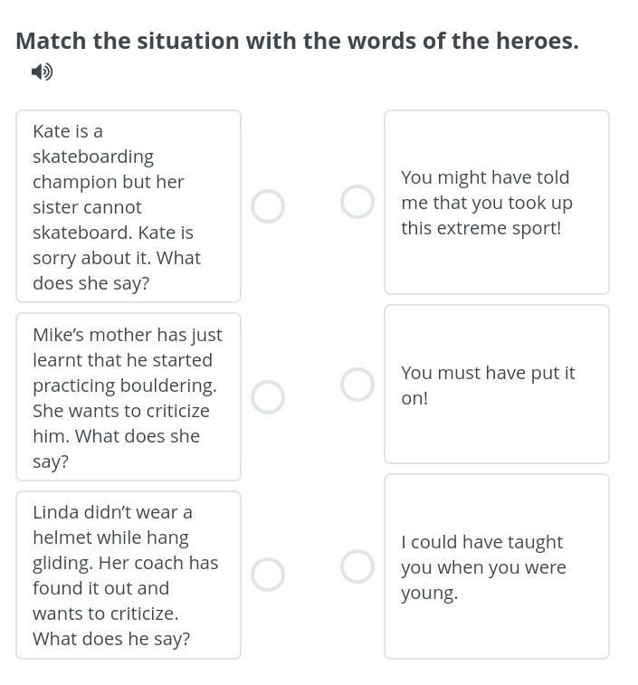Click the "this extreme sport!" text line

click(481, 228)
